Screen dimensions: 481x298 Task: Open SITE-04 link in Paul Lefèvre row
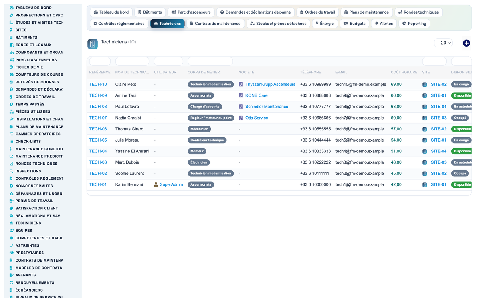click(x=439, y=107)
